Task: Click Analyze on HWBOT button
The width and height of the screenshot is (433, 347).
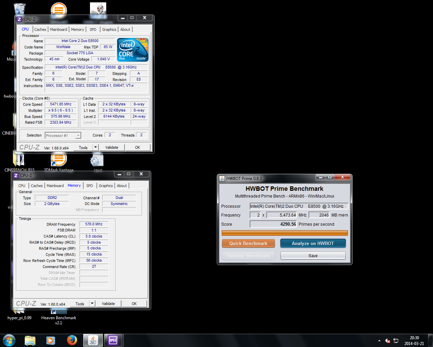Action: pos(313,243)
